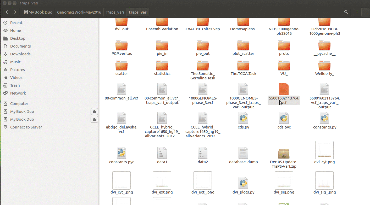Image resolution: width=370 pixels, height=205 pixels.
Task: Open My Book Duo path segment
Action: click(x=38, y=12)
